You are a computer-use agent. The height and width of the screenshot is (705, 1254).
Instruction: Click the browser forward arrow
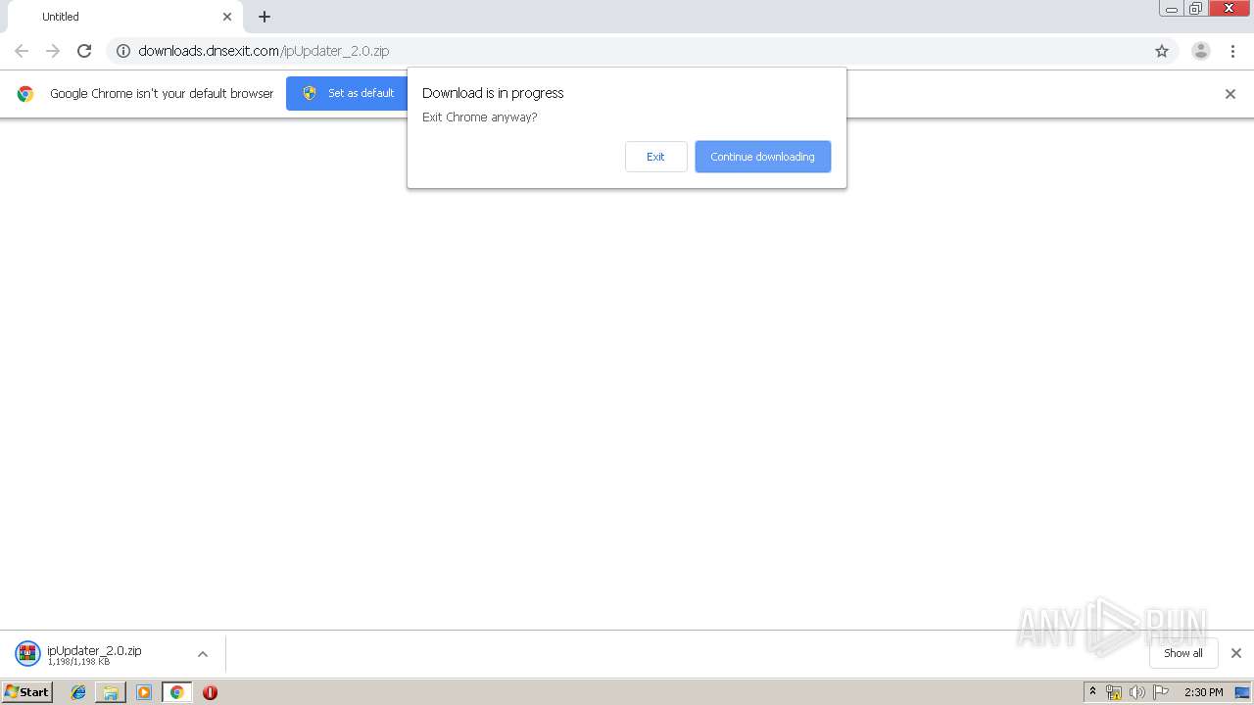(x=53, y=51)
